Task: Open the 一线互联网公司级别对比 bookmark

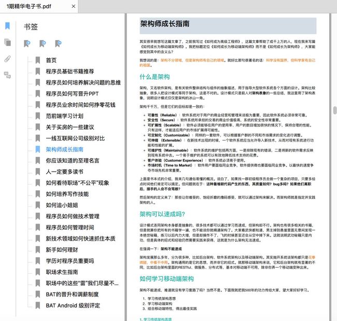Action: pyautogui.click(x=75, y=138)
